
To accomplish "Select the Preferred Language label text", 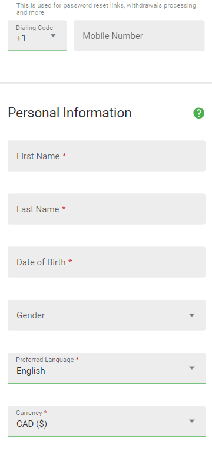I will coord(45,360).
